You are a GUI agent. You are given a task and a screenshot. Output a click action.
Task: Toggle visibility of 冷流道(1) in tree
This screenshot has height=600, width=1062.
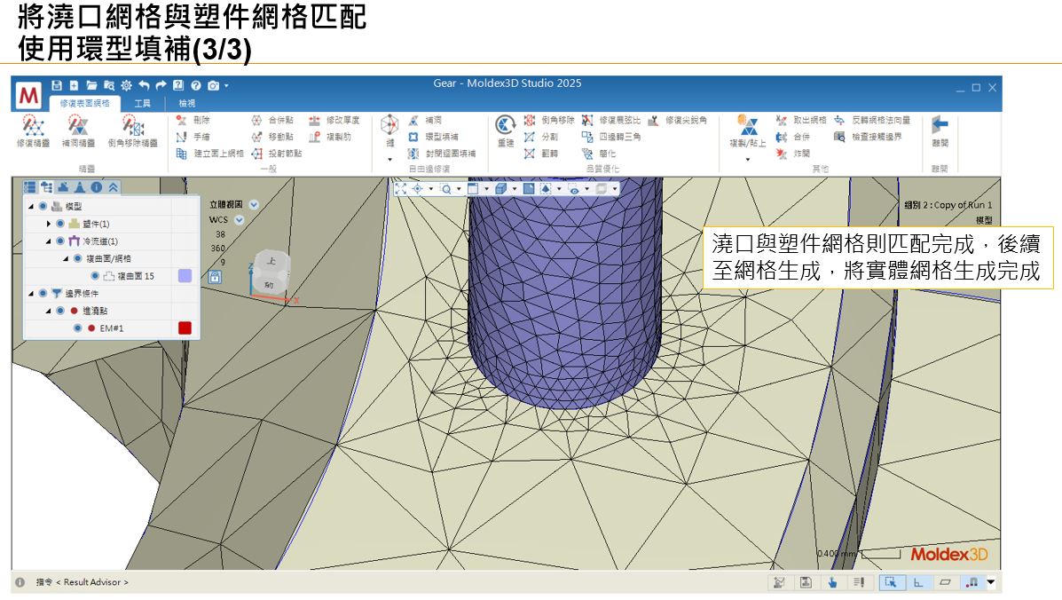pos(60,241)
